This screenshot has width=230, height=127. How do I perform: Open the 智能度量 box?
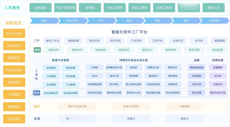pos(218,50)
